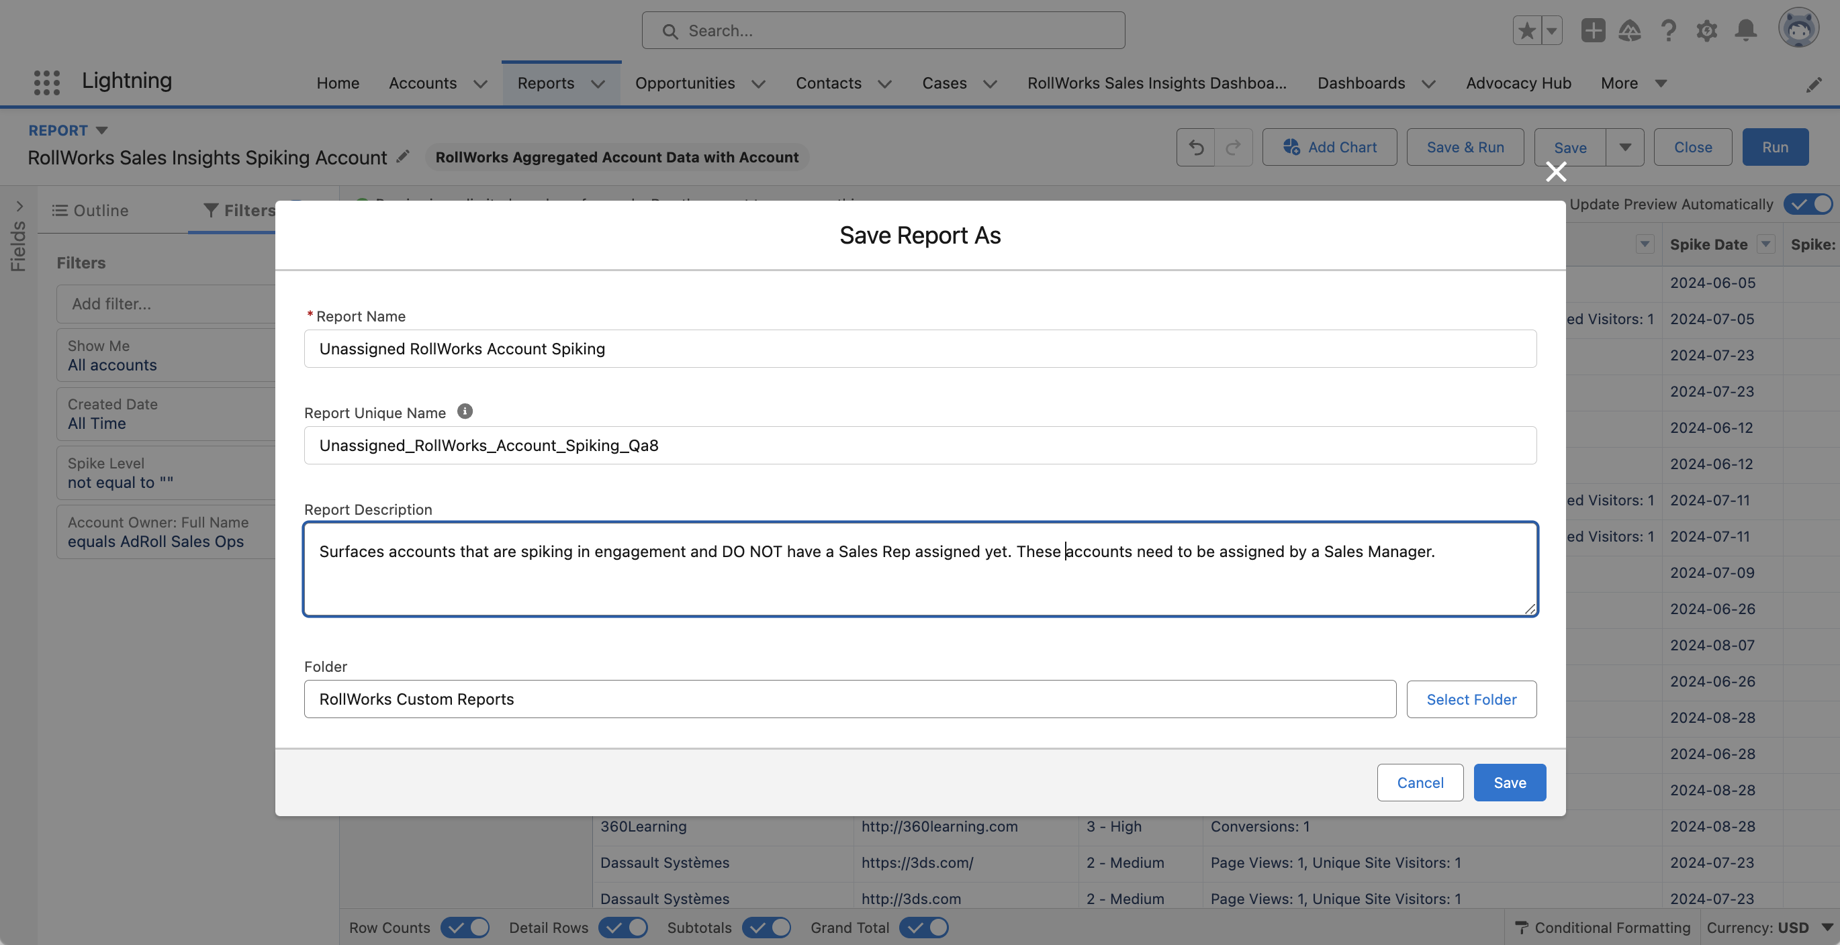Click the notifications bell icon
This screenshot has width=1840, height=945.
(x=1746, y=31)
